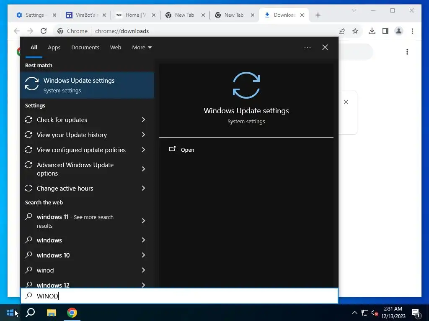Expand windows web suggestion arrow
This screenshot has width=429, height=321.
tap(143, 240)
